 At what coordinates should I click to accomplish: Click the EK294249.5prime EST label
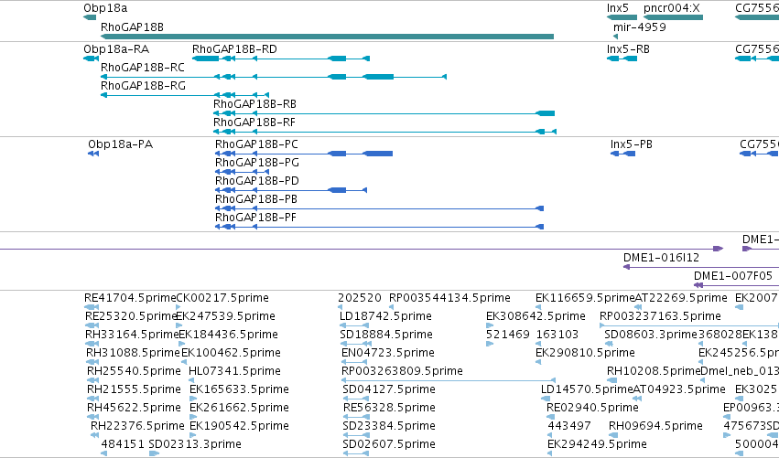pyautogui.click(x=597, y=445)
